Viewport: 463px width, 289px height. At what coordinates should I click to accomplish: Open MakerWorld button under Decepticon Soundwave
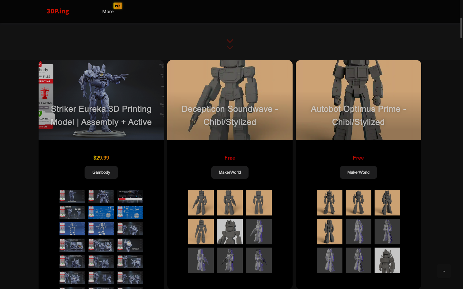click(230, 172)
